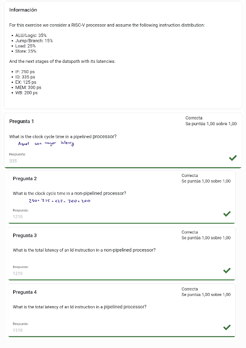Click on the Pregunta 3 heading

[25, 236]
